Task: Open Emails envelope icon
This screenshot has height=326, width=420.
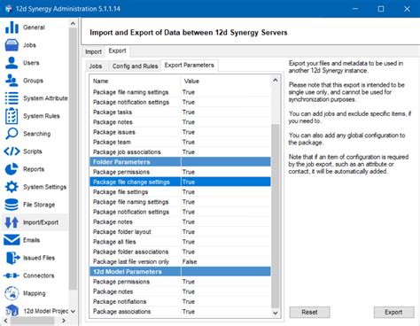Action: pyautogui.click(x=12, y=240)
